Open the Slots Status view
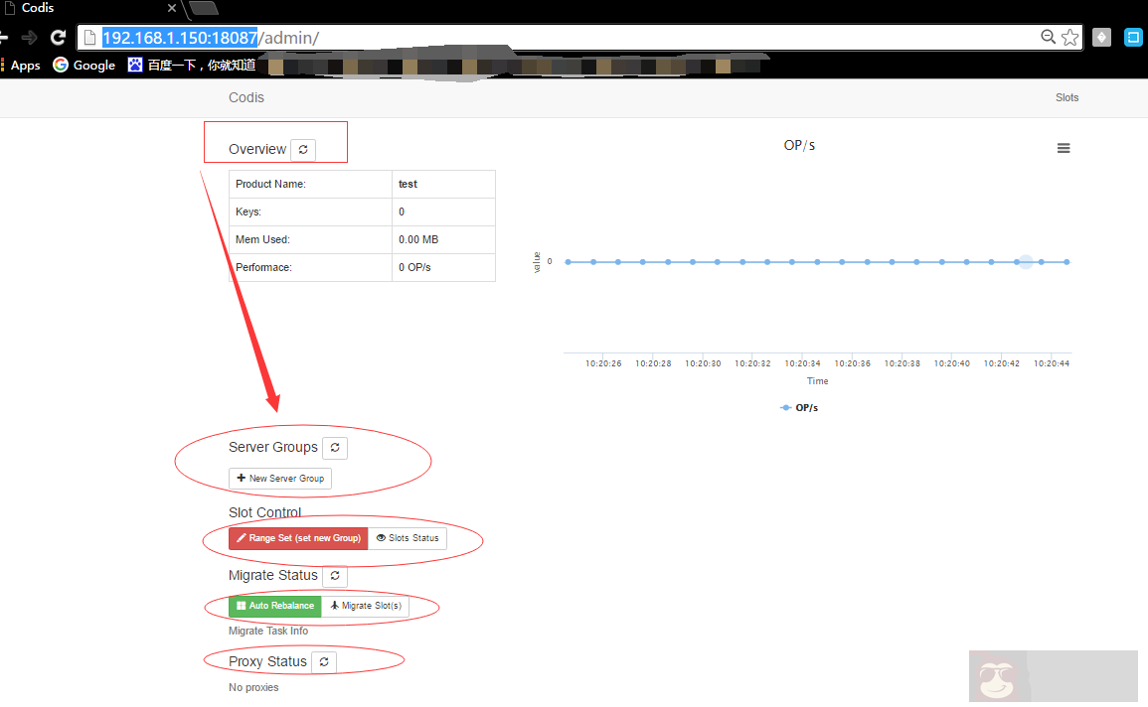This screenshot has height=707, width=1148. point(408,538)
